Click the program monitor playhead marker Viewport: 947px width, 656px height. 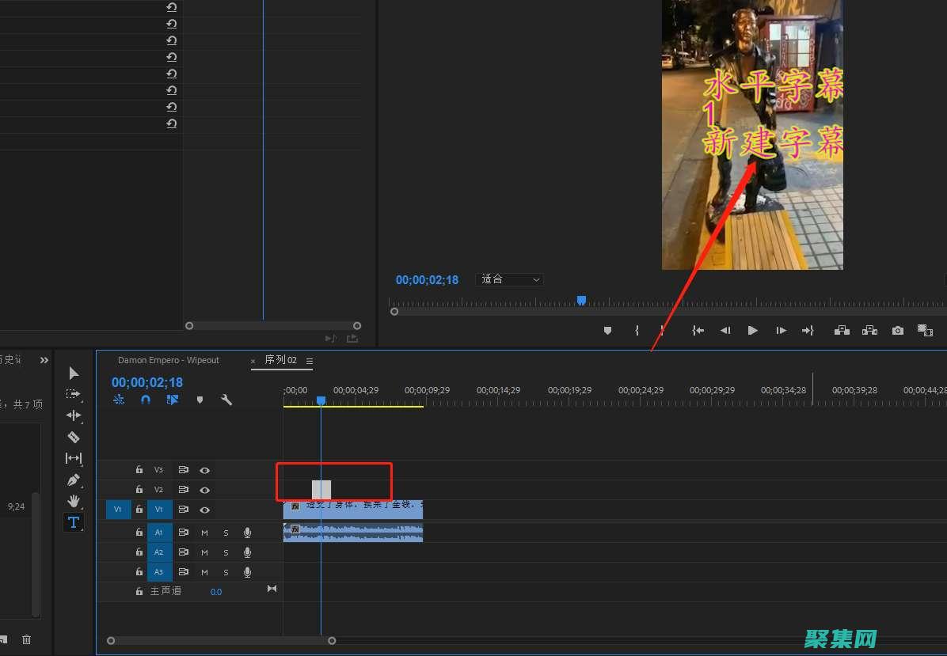pos(581,301)
